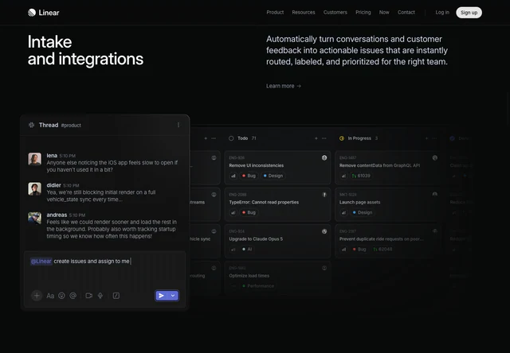
Task: Click the 62048 pull request badge
Action: pos(382,249)
